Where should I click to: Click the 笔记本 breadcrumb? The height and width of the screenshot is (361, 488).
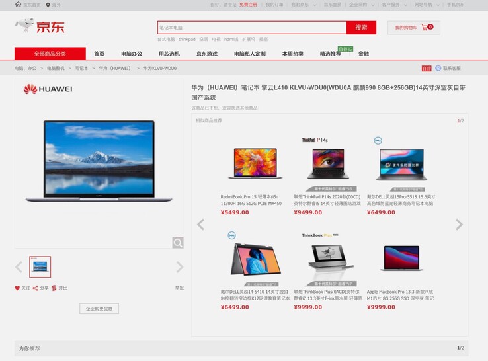point(81,69)
